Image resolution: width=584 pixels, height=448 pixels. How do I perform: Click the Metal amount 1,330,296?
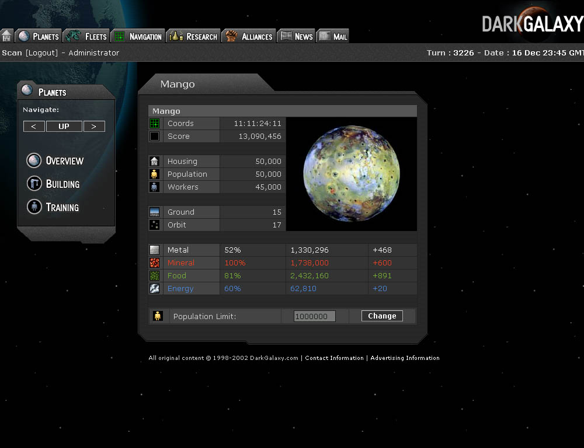coord(310,250)
